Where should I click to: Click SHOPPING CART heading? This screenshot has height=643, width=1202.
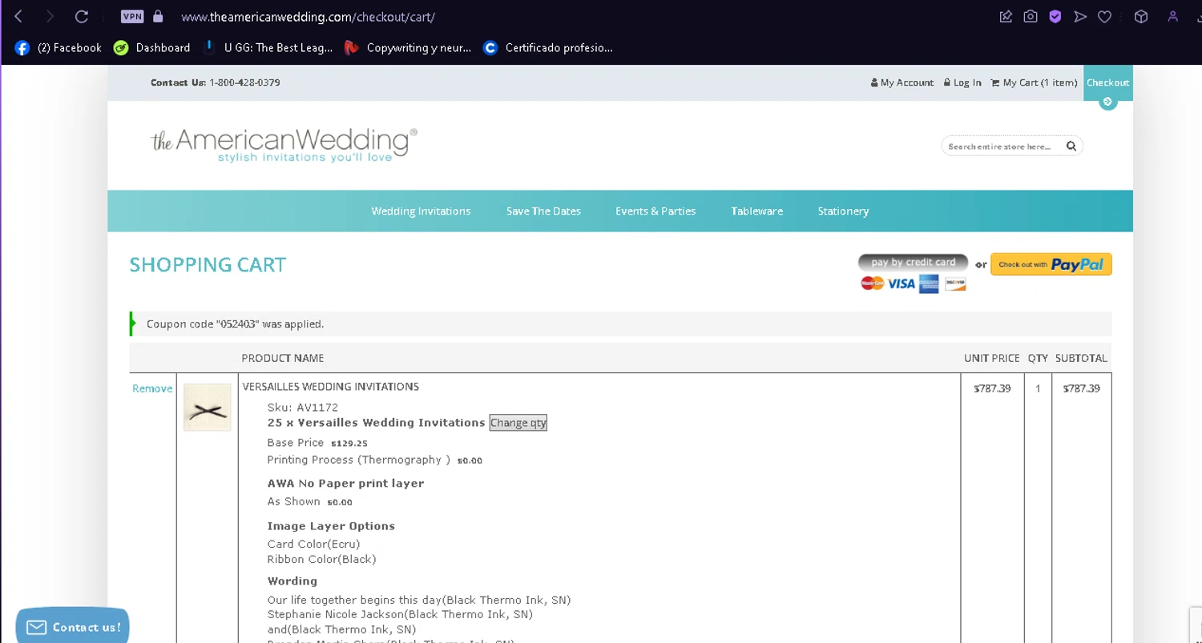coord(208,265)
